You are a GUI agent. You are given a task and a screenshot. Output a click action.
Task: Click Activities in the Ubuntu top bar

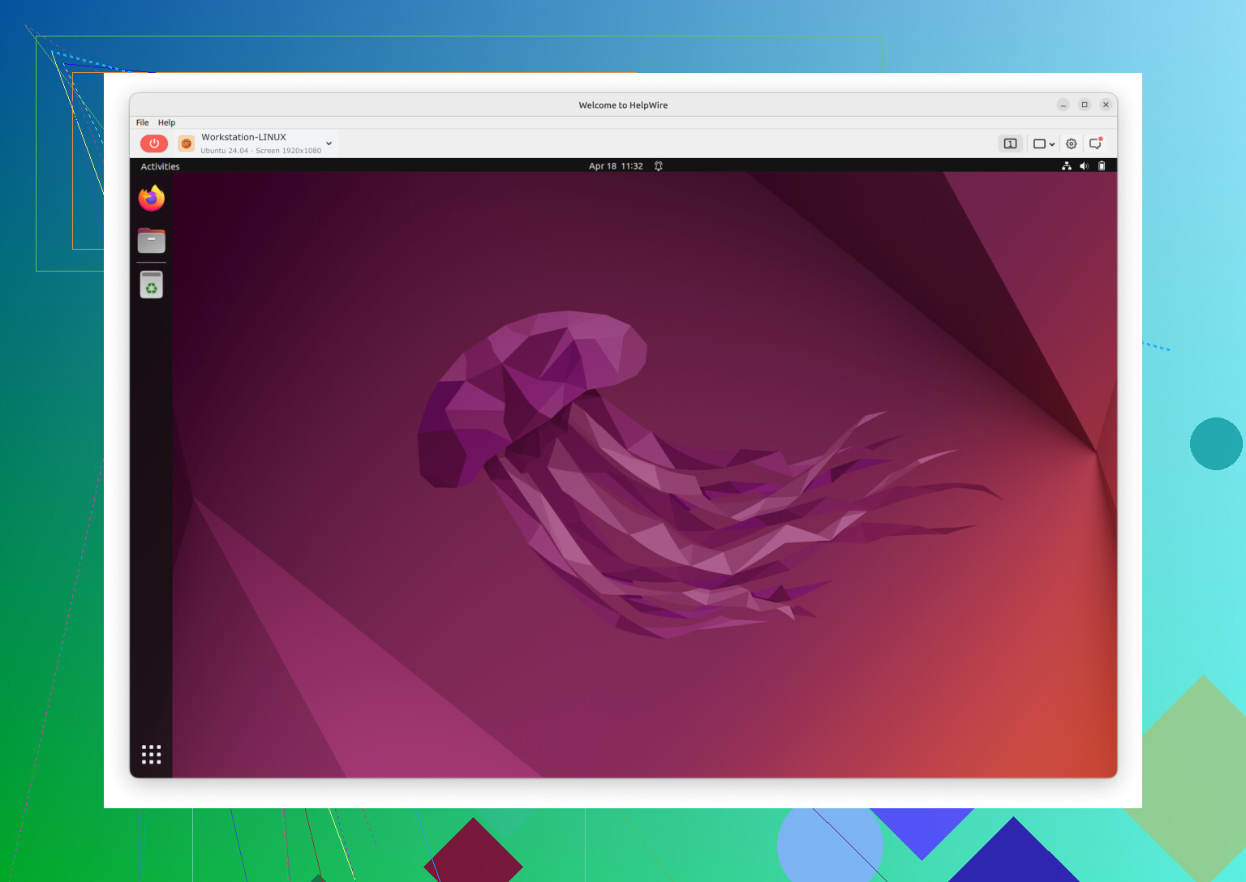click(160, 166)
